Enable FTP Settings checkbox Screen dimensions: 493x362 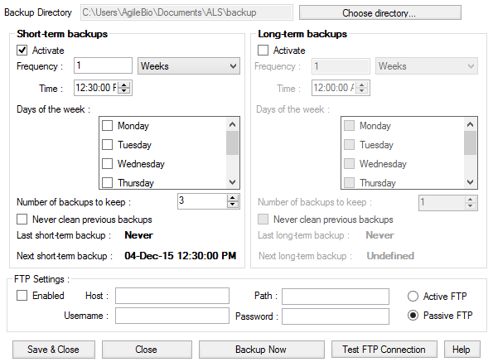(x=22, y=296)
